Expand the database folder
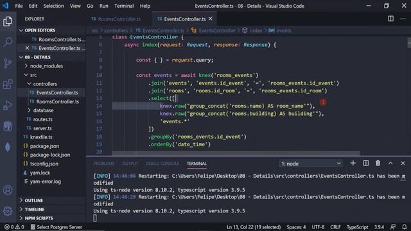This screenshot has height=231, width=411. coord(43,110)
